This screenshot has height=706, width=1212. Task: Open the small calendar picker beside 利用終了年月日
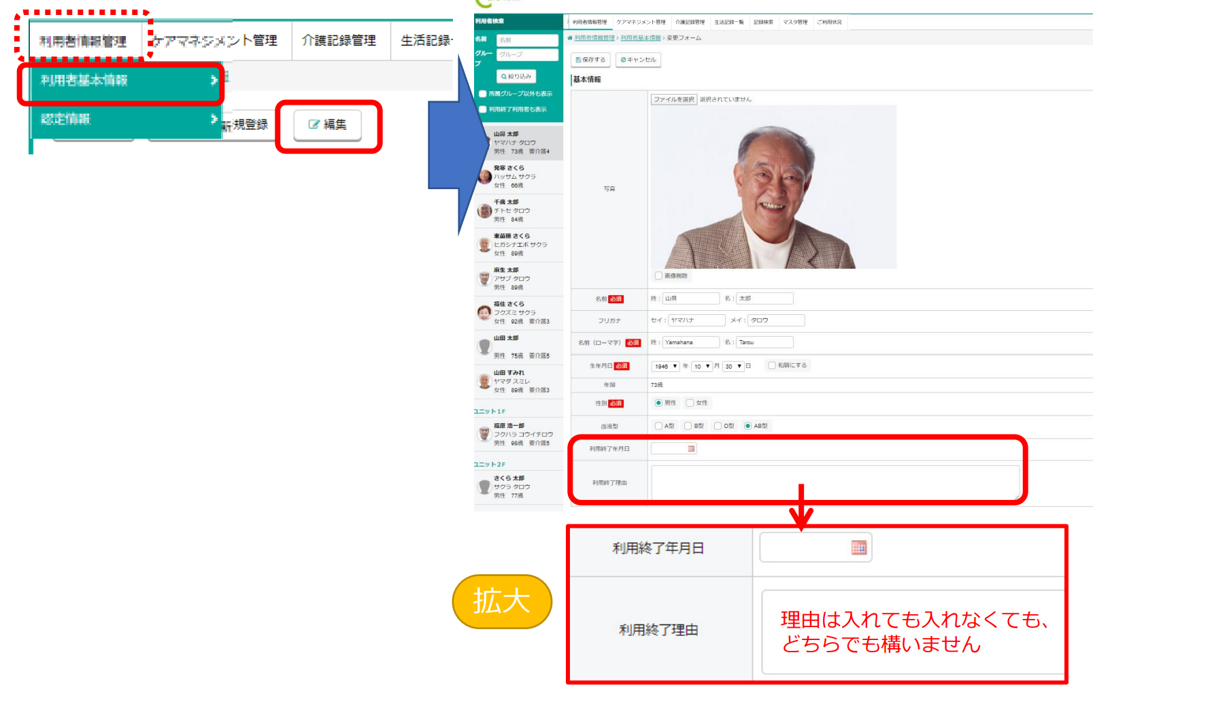point(691,449)
